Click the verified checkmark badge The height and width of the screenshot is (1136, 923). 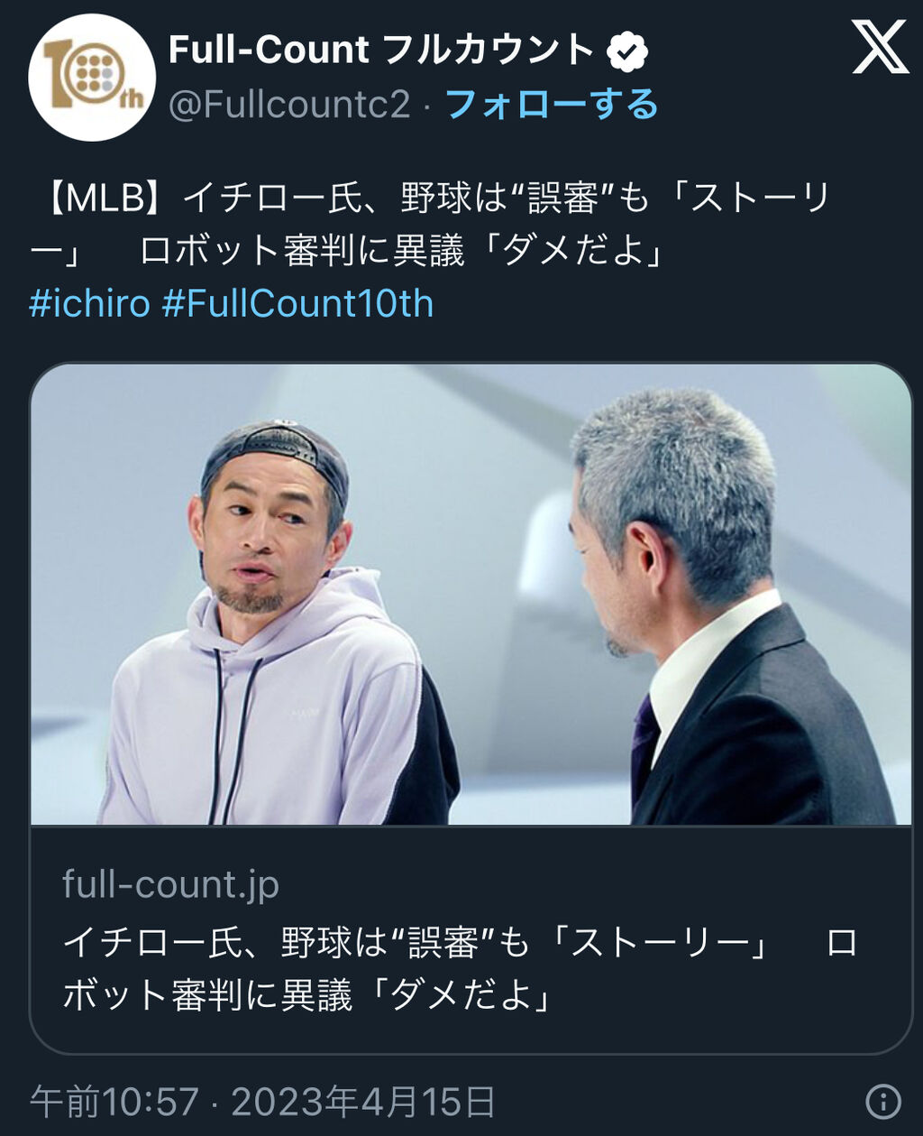(628, 51)
